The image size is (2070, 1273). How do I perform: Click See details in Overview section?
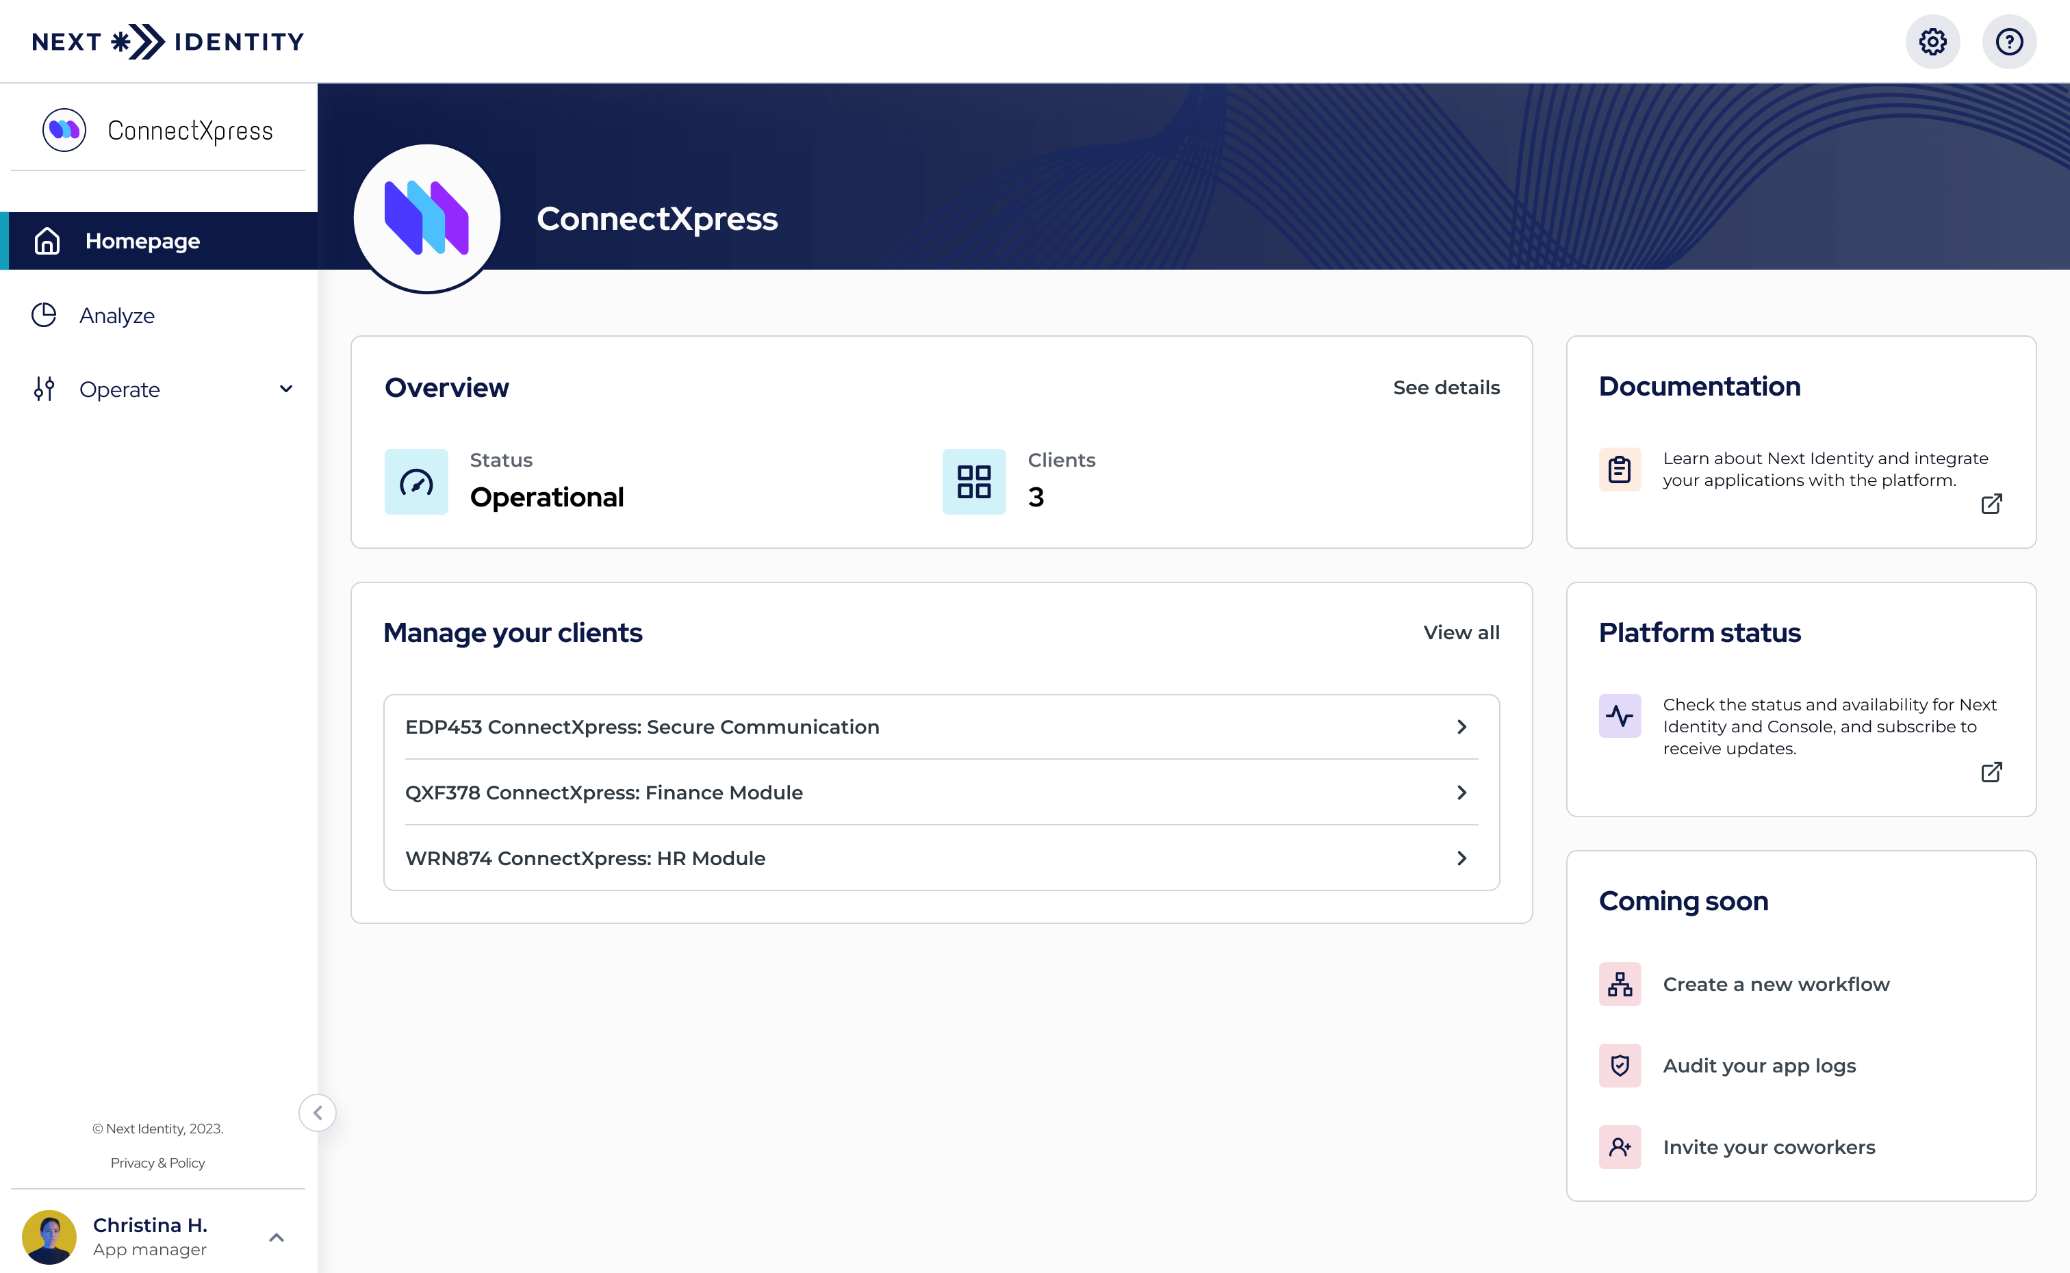(1446, 389)
